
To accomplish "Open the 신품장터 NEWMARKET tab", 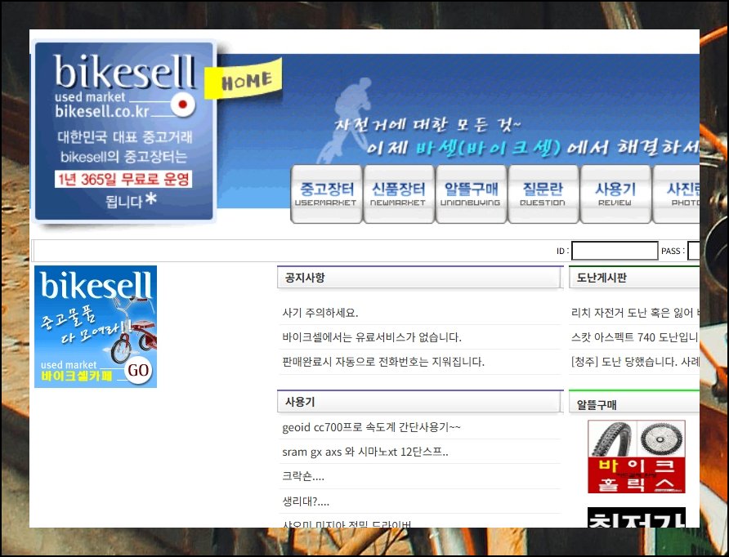I will click(x=399, y=194).
